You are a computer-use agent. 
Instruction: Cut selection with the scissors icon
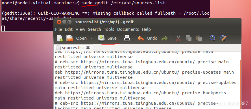point(178,38)
